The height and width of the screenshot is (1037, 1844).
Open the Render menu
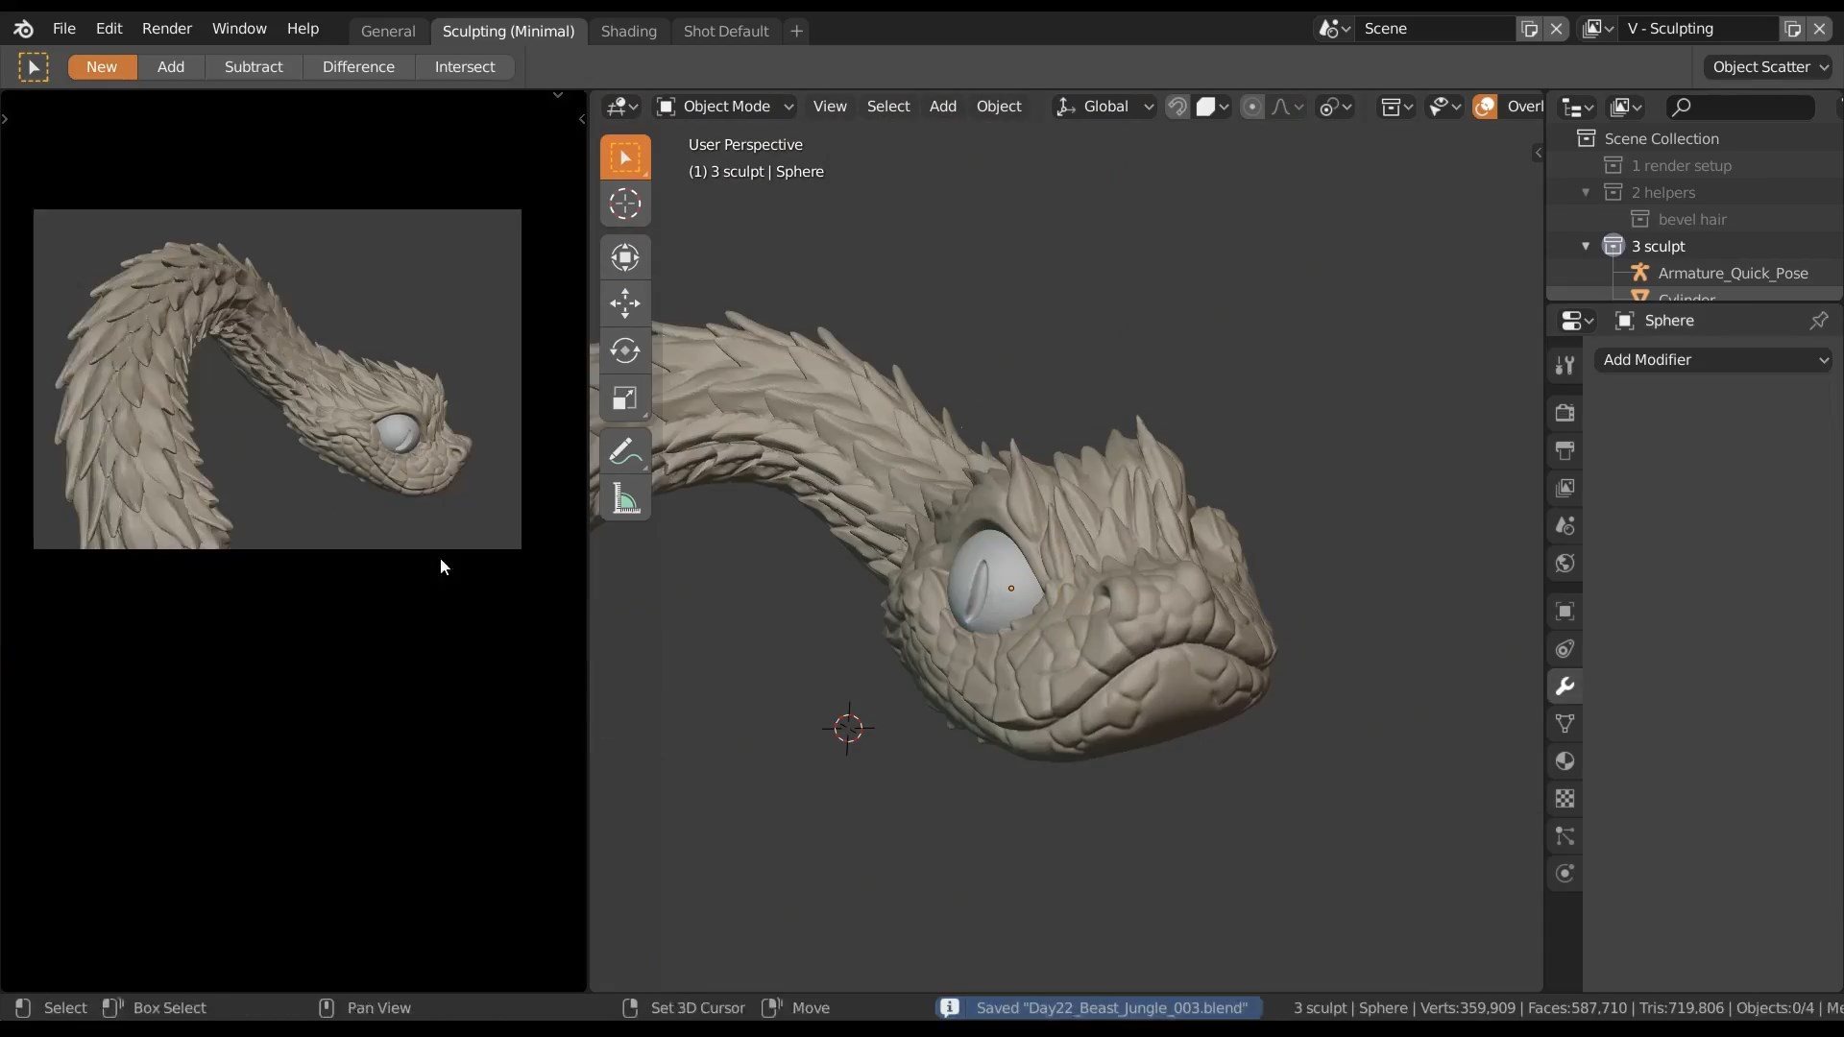click(x=167, y=29)
